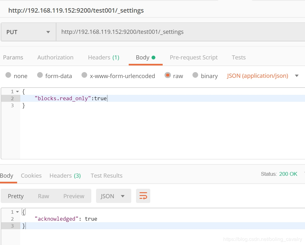Click the request title URL at top

[76, 10]
